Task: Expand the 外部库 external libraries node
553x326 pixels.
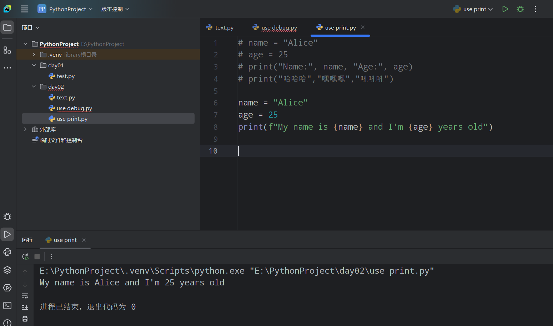Action: [x=25, y=129]
